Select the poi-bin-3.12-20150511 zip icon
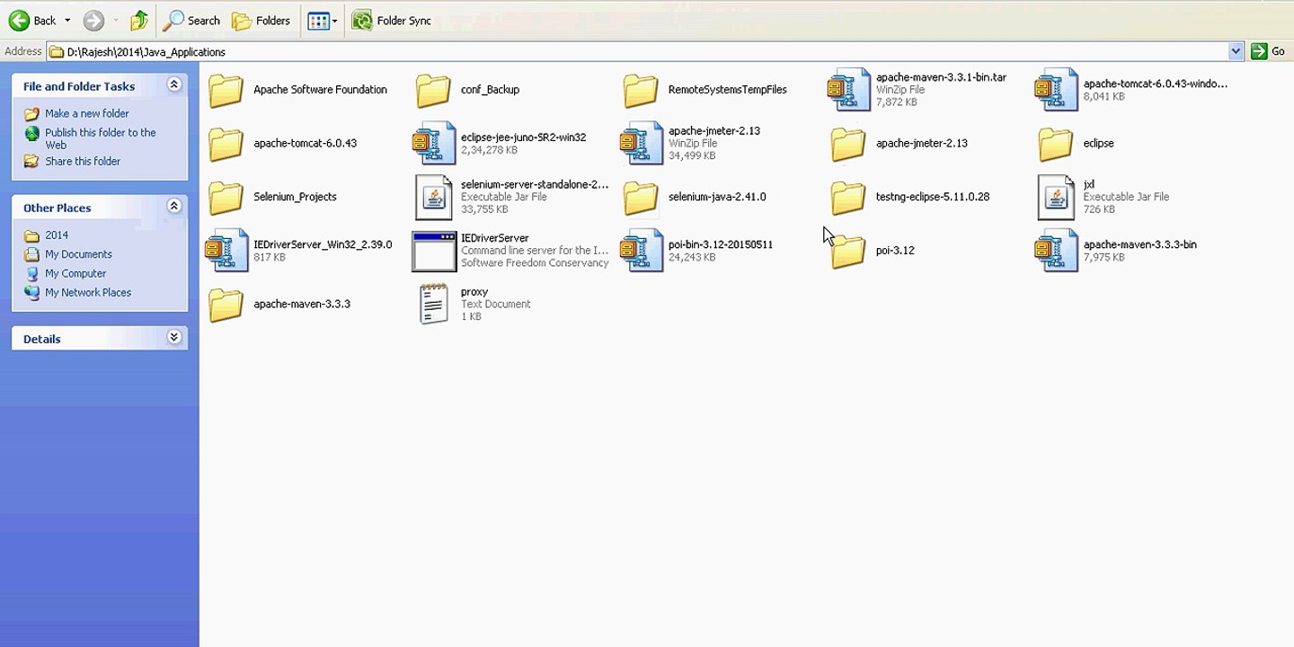This screenshot has width=1294, height=647. (x=642, y=251)
